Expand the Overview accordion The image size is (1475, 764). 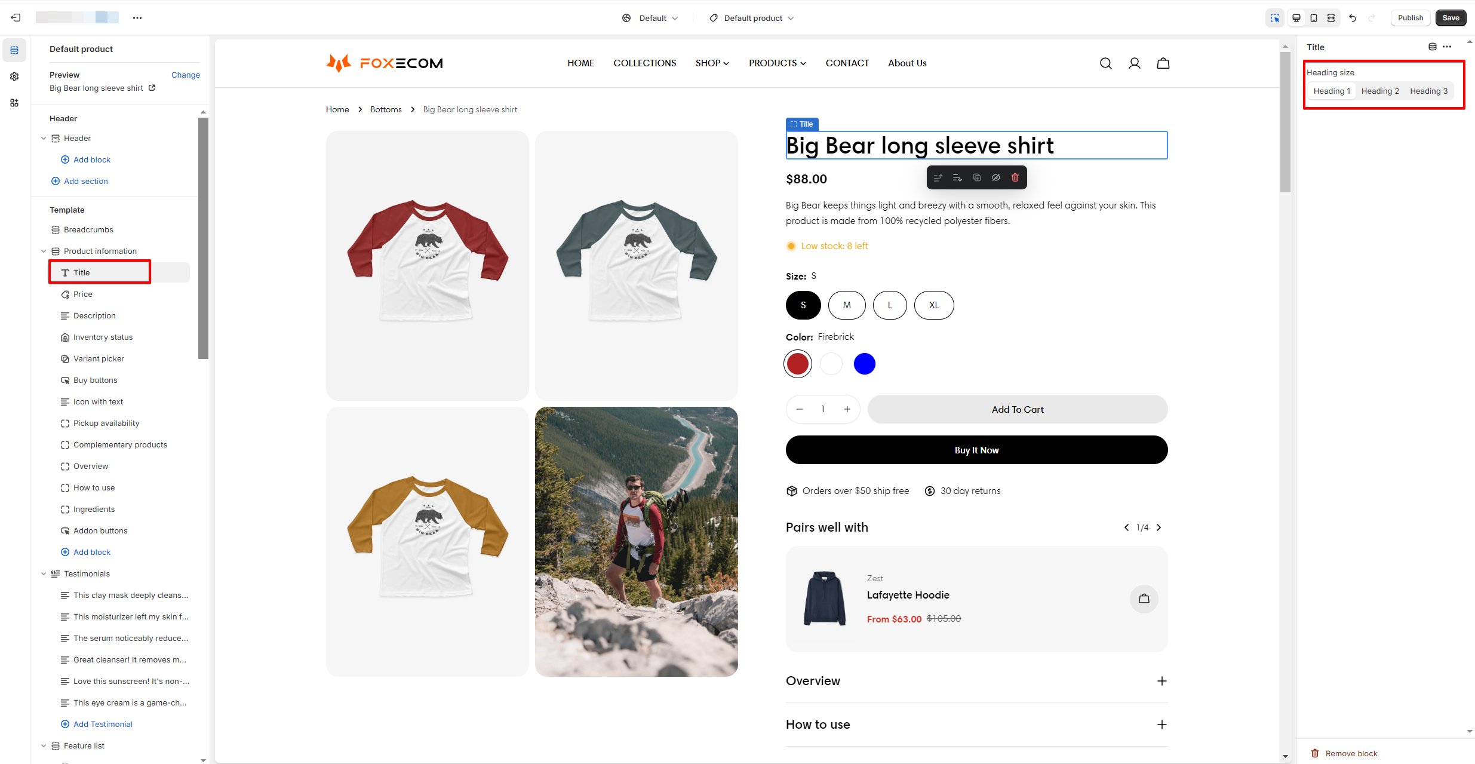976,681
